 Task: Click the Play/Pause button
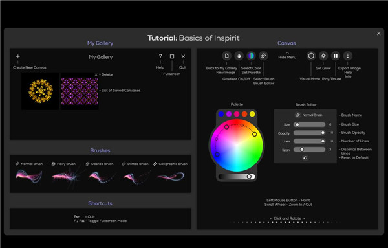(x=336, y=56)
